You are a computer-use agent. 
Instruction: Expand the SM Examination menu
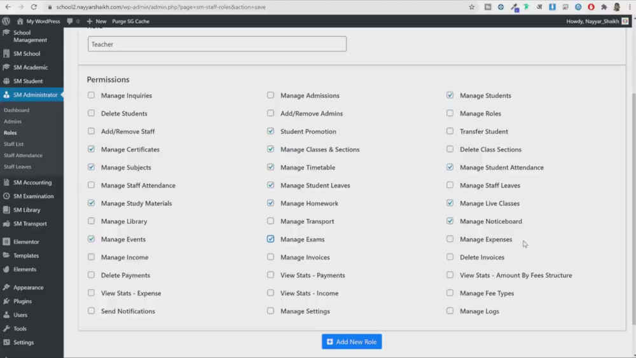pyautogui.click(x=33, y=196)
